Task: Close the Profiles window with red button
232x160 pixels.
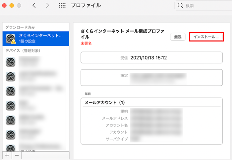Action: coord(5,6)
